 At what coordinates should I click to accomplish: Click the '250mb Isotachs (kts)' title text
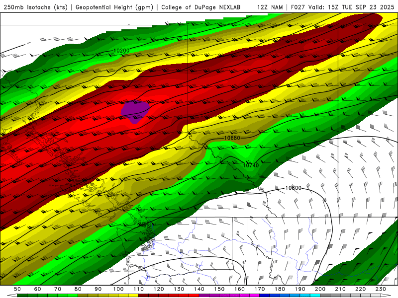(x=36, y=7)
